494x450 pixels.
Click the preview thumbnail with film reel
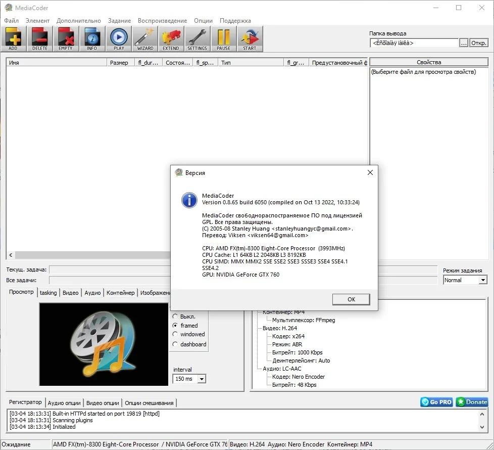click(x=104, y=344)
